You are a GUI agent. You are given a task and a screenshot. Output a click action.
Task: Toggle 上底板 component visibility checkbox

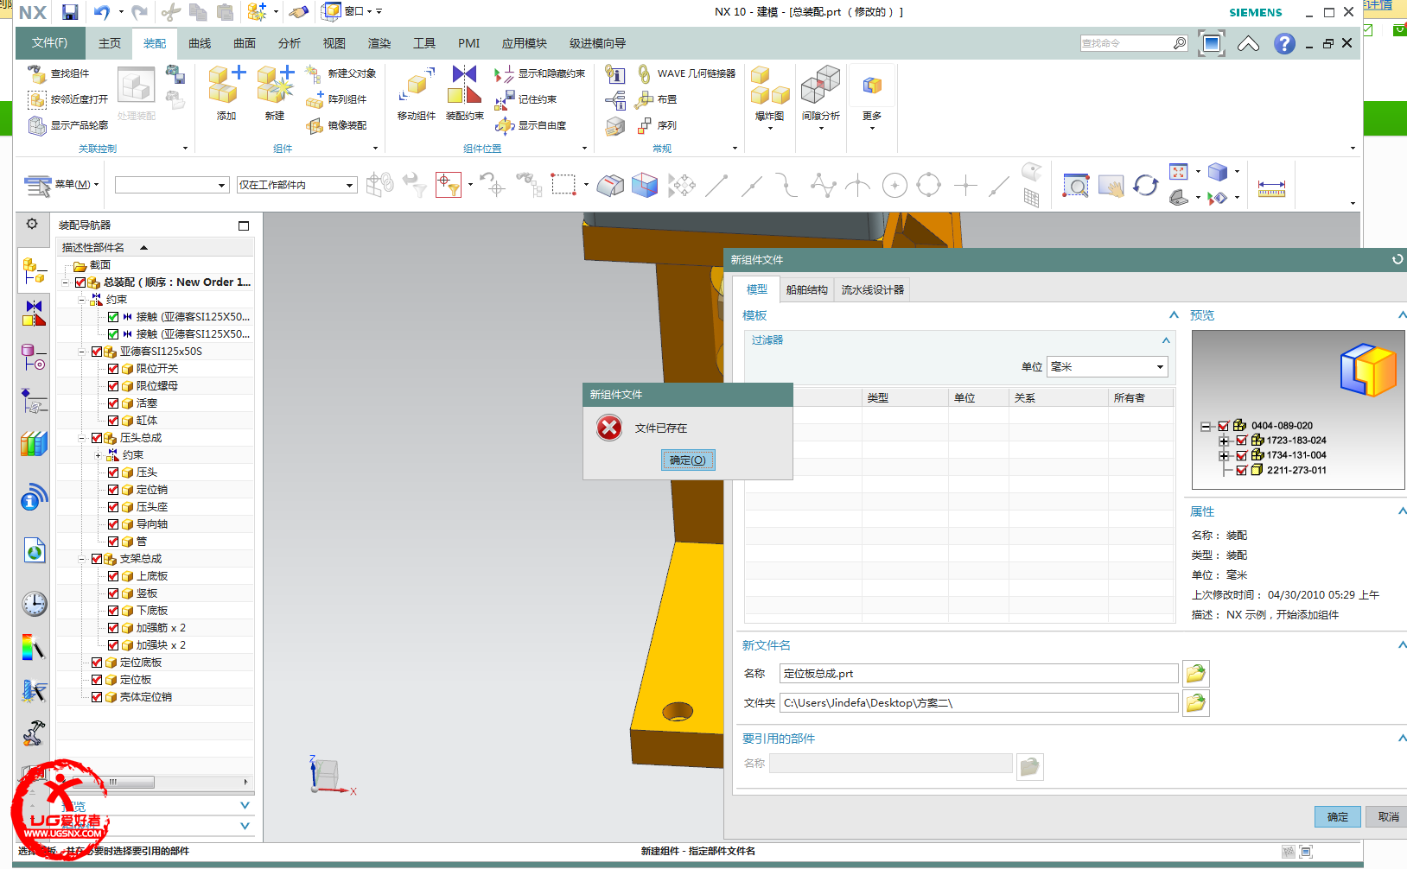point(113,576)
